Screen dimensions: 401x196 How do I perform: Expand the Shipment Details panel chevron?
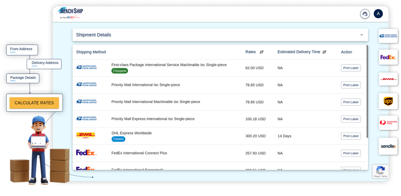pyautogui.click(x=361, y=35)
